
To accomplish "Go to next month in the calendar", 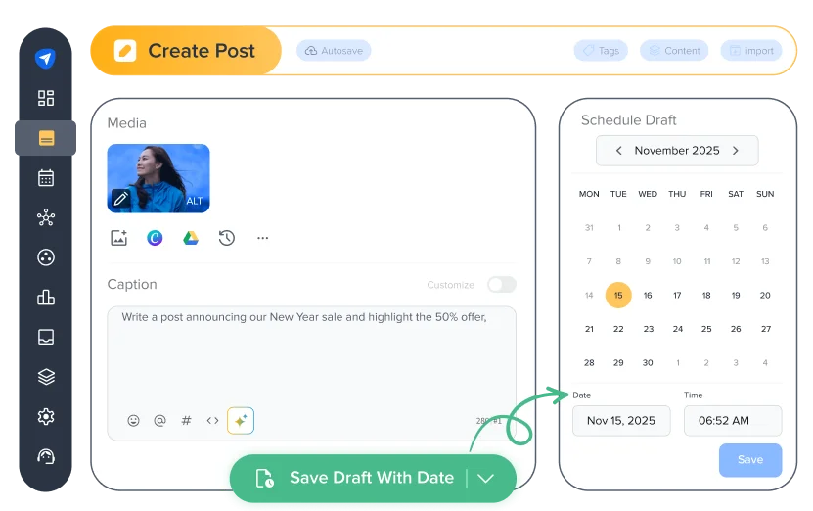I will click(736, 151).
